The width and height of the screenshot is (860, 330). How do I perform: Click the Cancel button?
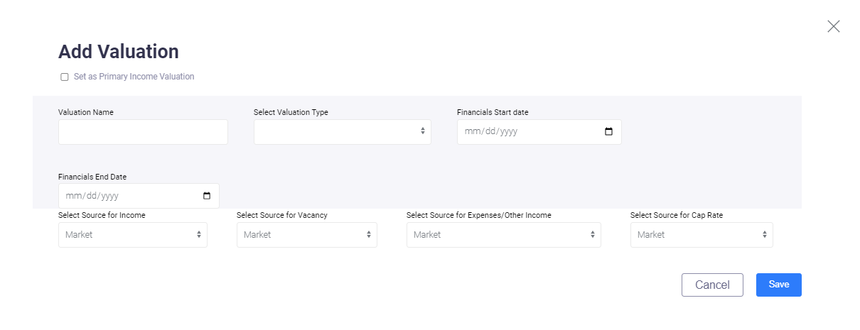pos(712,285)
